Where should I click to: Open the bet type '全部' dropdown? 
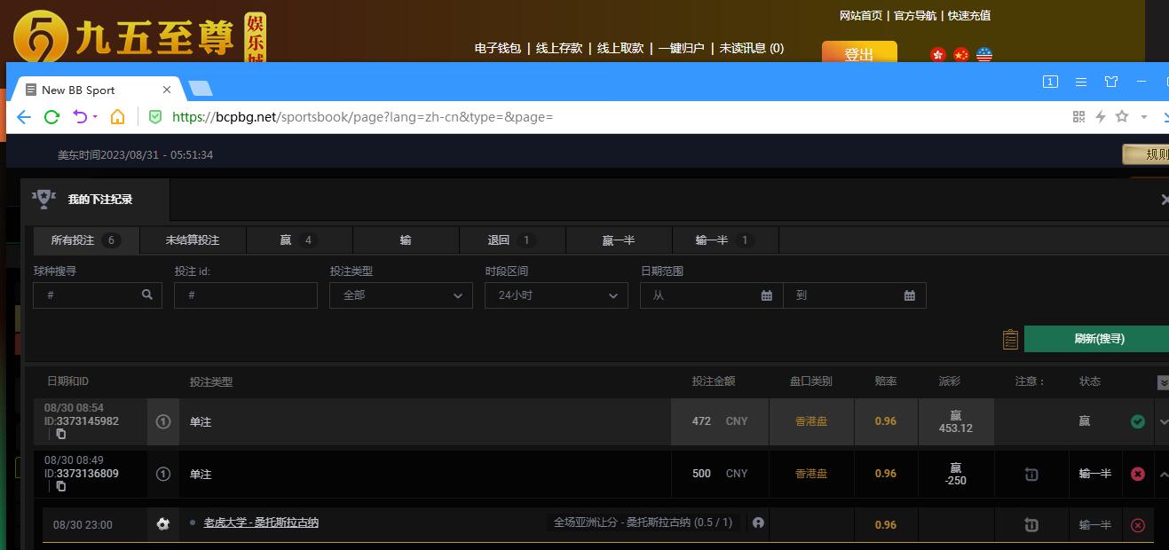click(400, 295)
